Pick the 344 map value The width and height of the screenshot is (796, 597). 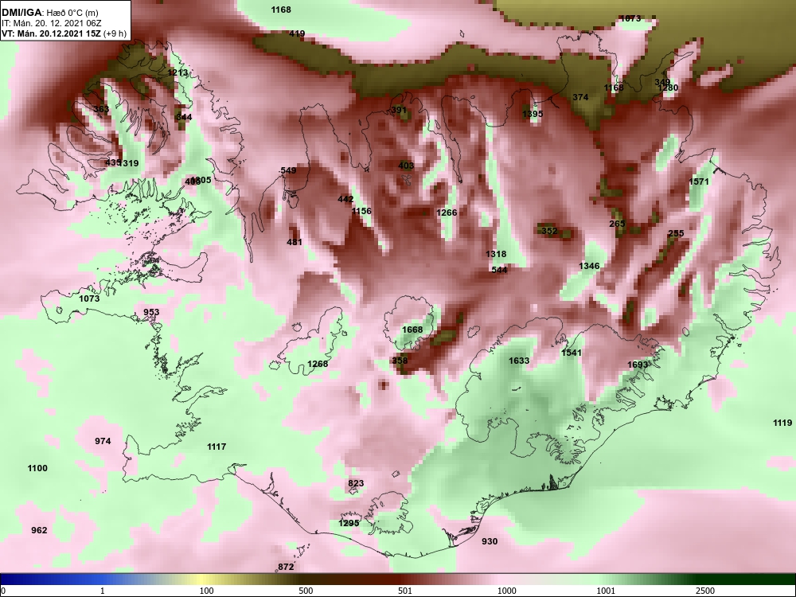tap(184, 117)
